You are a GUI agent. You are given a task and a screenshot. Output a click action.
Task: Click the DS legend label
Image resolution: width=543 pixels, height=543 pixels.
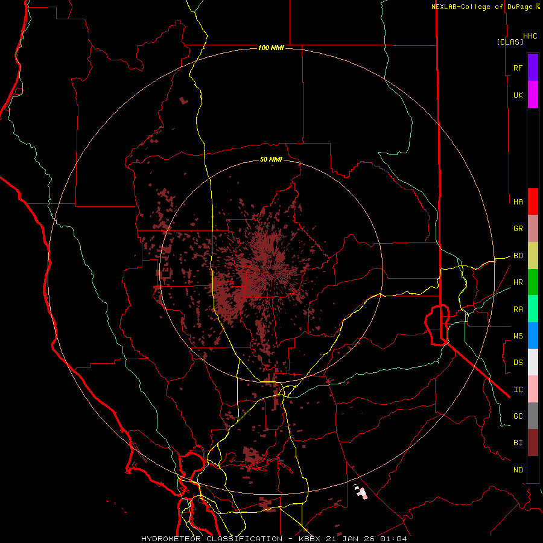point(518,363)
